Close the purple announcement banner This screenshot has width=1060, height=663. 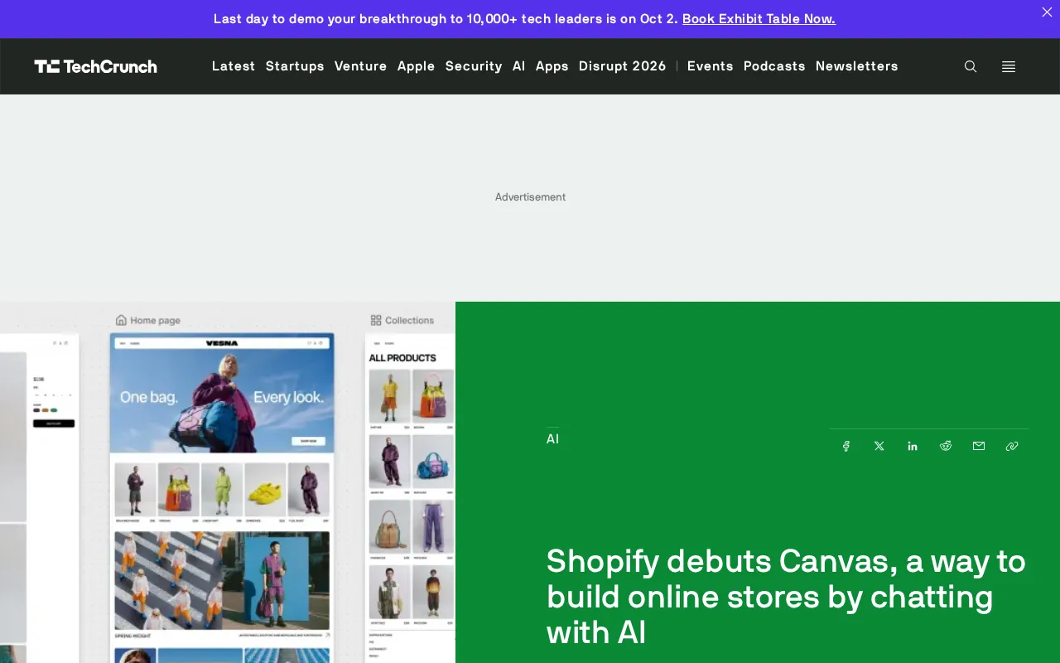(x=1047, y=12)
